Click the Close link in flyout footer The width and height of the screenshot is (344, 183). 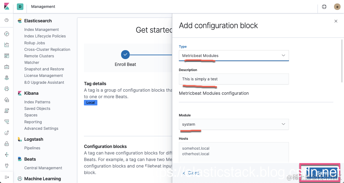click(191, 173)
